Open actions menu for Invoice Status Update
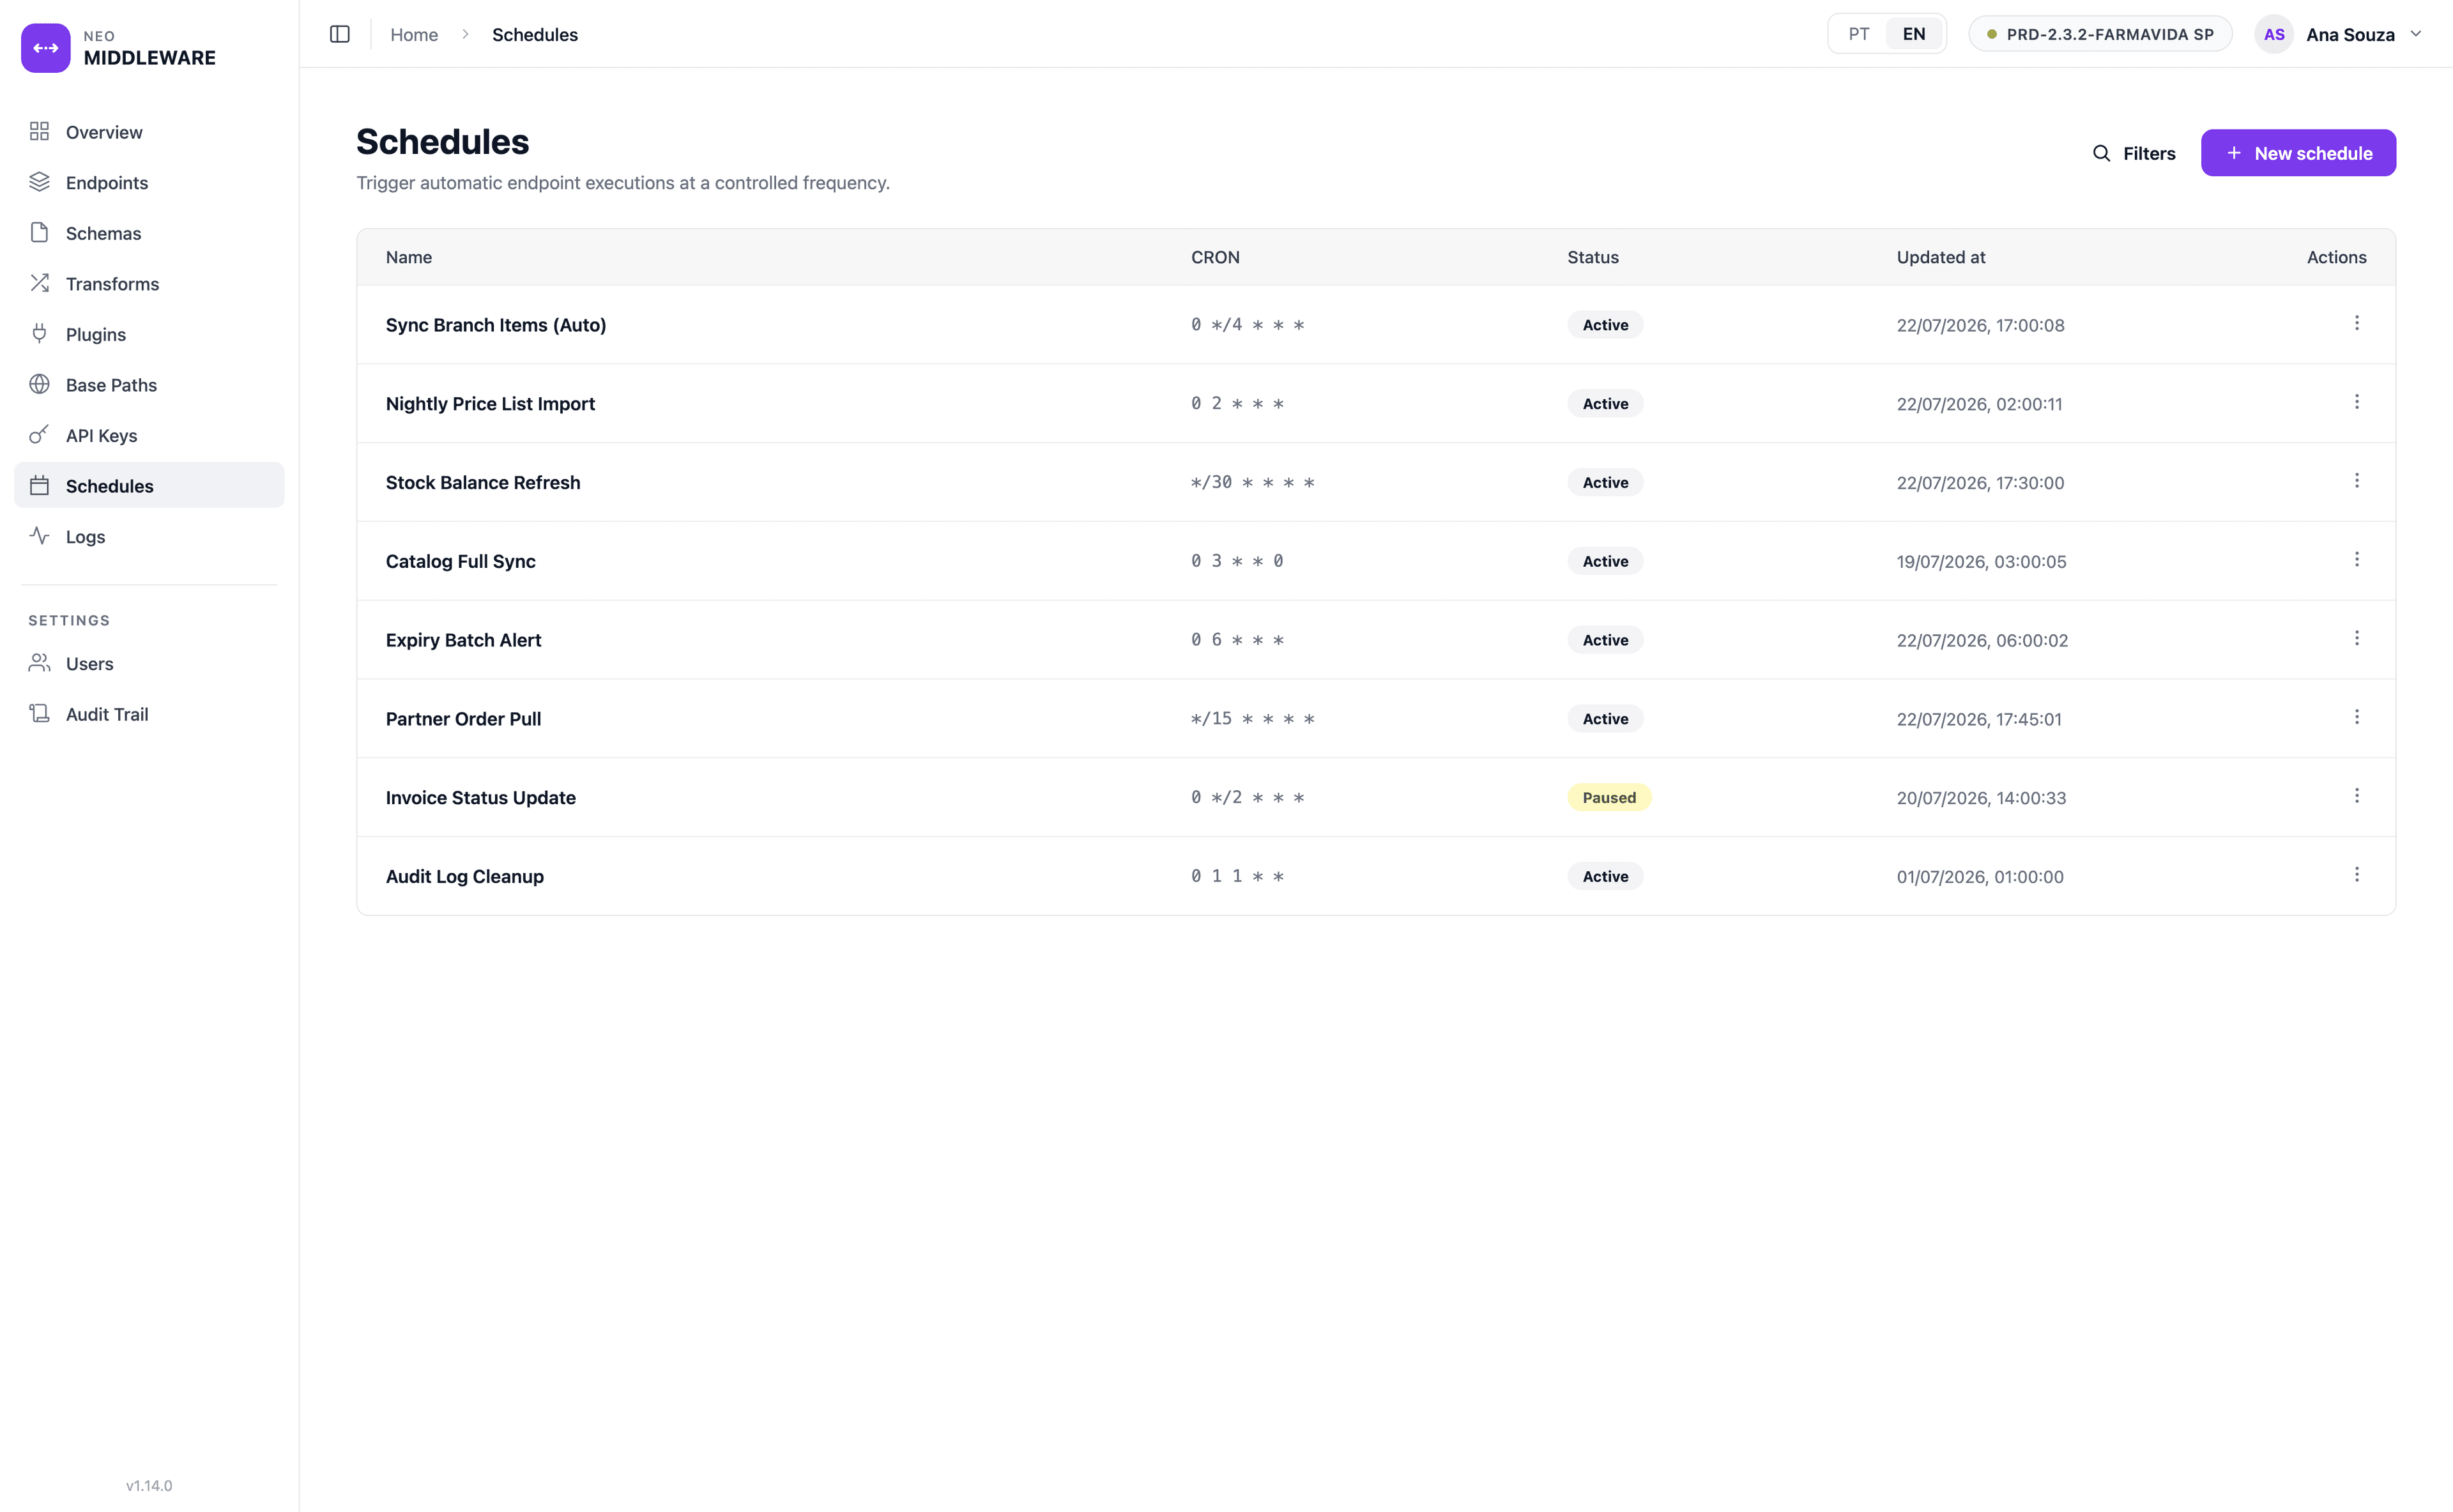Viewport: 2453px width, 1512px height. pos(2357,796)
